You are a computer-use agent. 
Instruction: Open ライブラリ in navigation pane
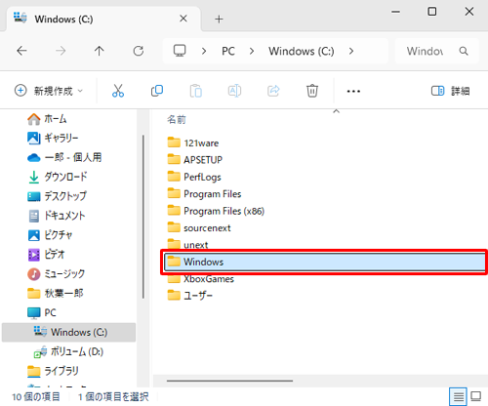(x=53, y=371)
